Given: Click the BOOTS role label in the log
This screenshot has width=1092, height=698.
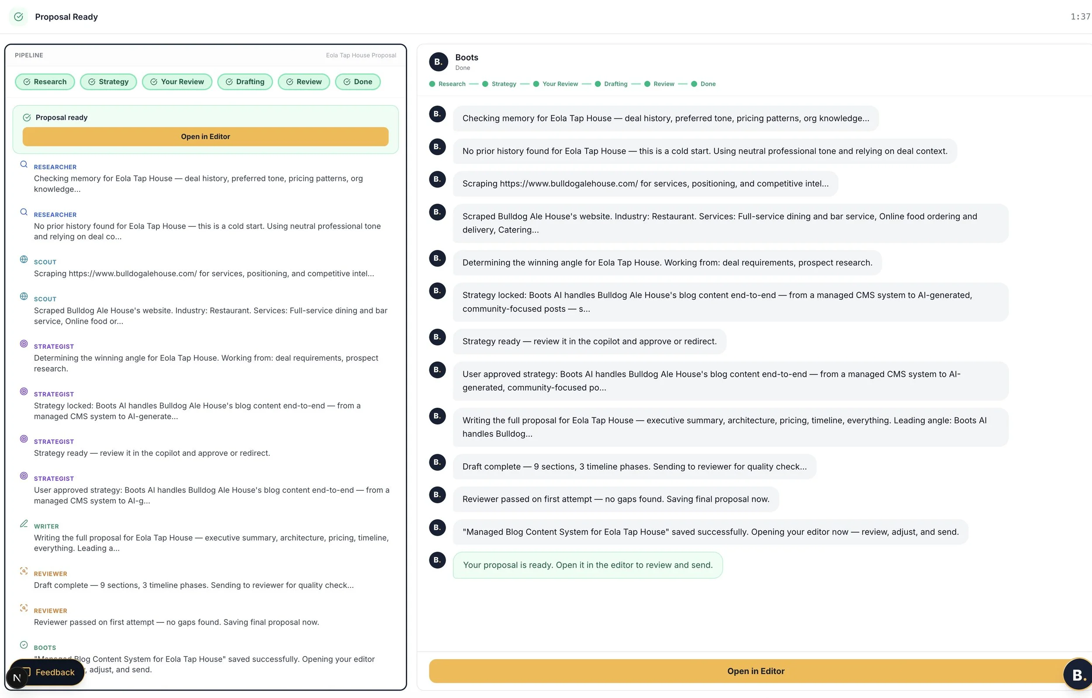Looking at the screenshot, I should tap(45, 648).
